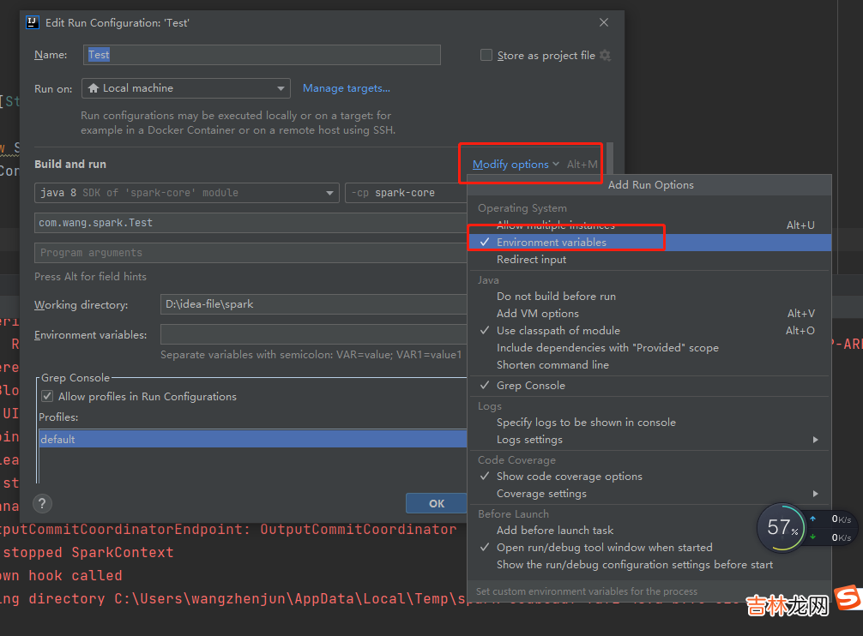The width and height of the screenshot is (863, 636).
Task: Select Add VM options menu item
Action: click(x=537, y=314)
